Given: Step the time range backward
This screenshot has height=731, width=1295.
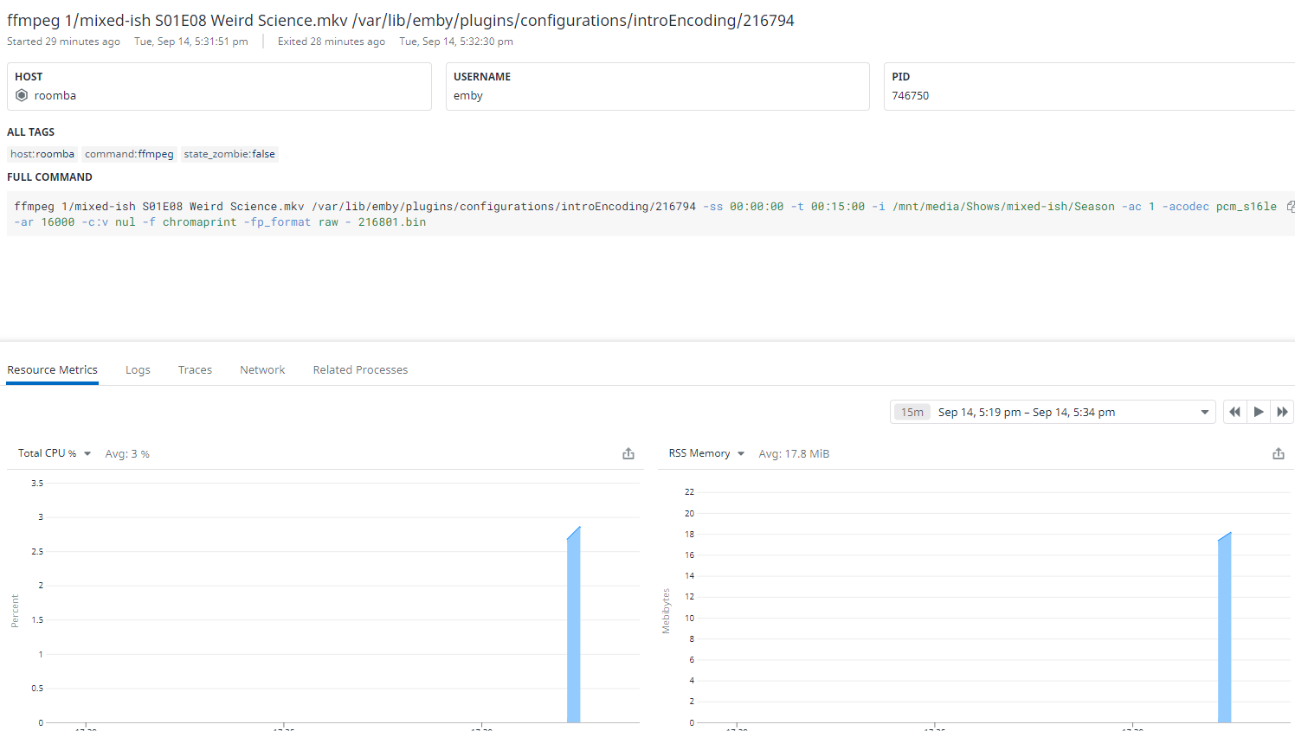Looking at the screenshot, I should click(x=1234, y=412).
